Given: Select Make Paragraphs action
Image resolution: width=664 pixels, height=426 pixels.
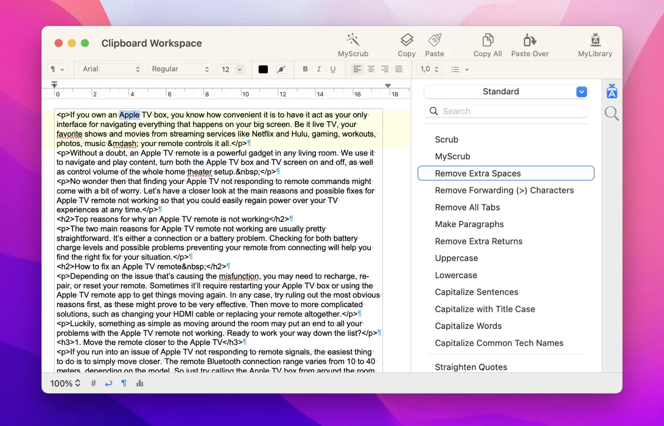Looking at the screenshot, I should click(469, 225).
